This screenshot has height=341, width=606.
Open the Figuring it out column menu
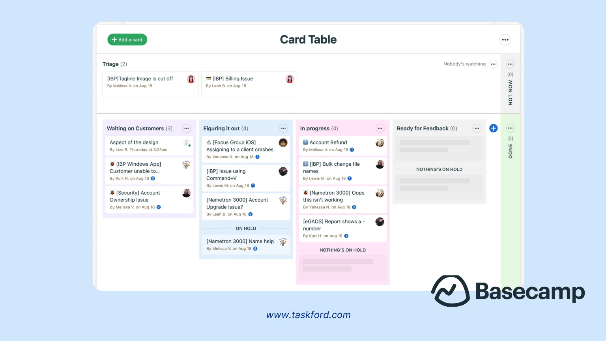[283, 128]
